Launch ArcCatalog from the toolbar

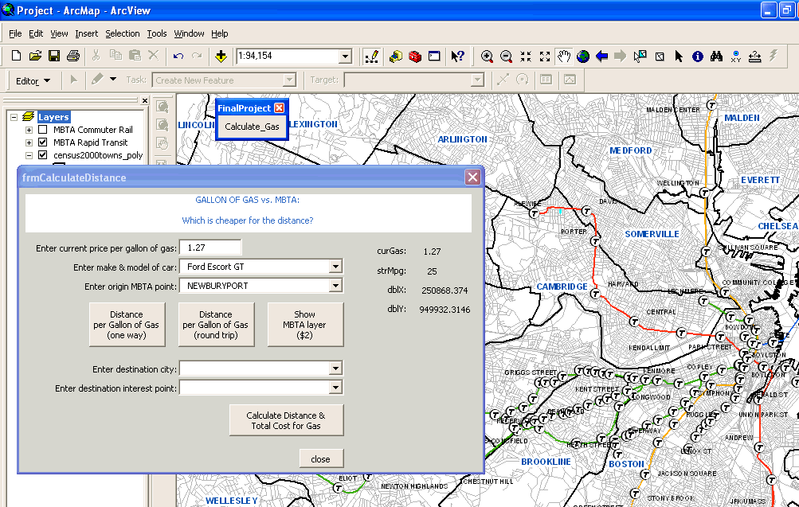point(395,56)
